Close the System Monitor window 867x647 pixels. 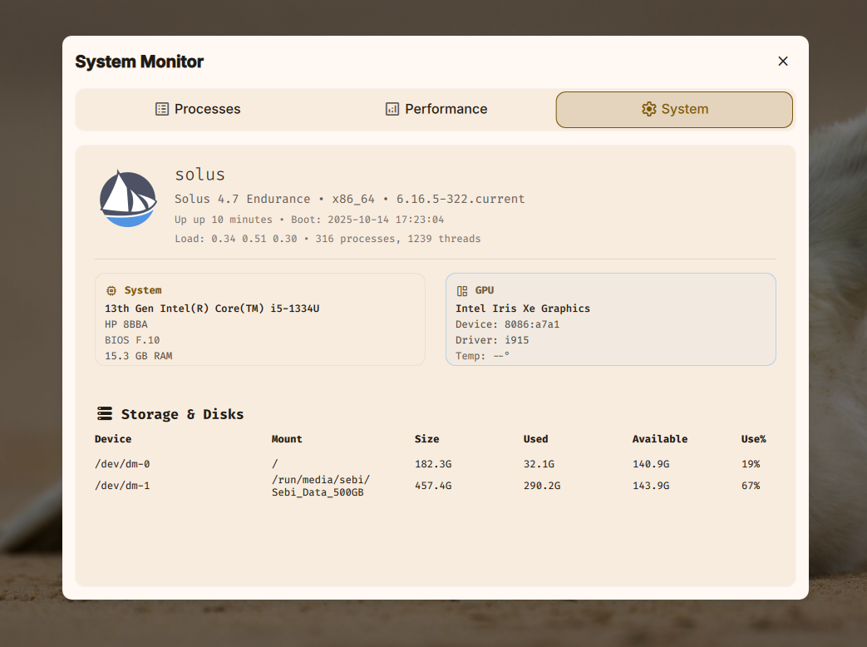[782, 61]
